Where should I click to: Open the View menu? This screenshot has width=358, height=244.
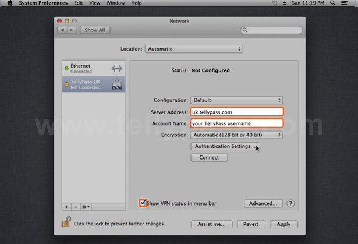click(94, 3)
